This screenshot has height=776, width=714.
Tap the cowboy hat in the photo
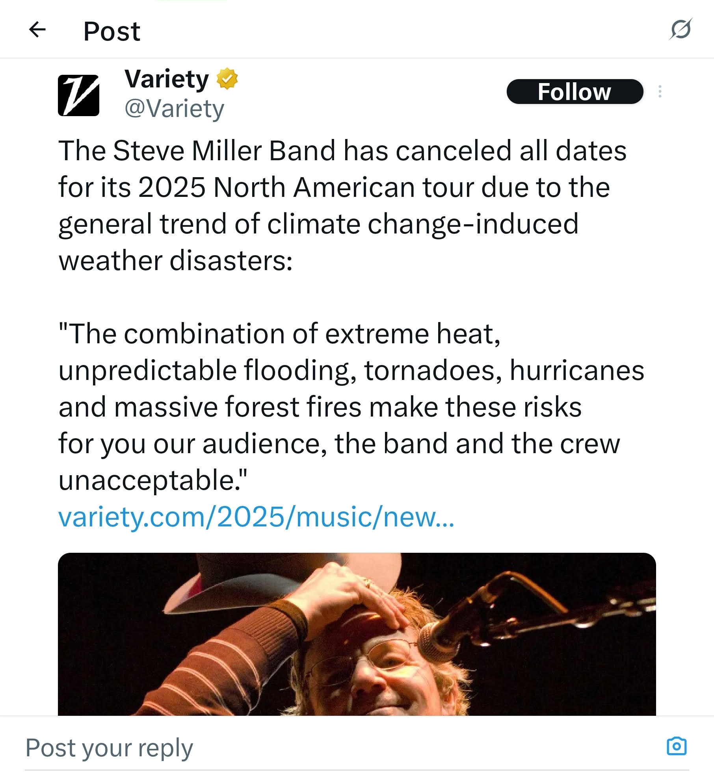click(252, 583)
